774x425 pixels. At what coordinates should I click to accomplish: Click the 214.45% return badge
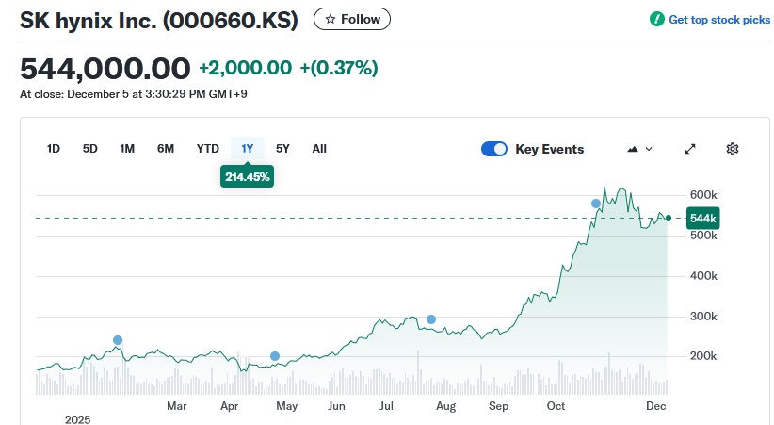coord(248,176)
